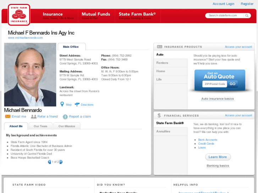This screenshot has height=193, width=258.
Task: Select the State Farm Bank® services tab
Action: [171, 123]
